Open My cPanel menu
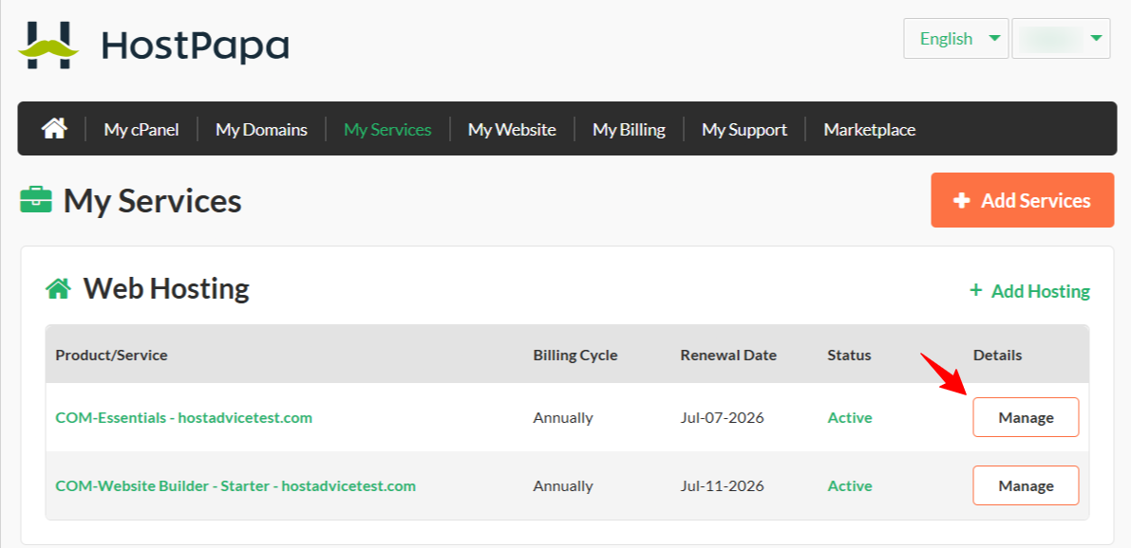The image size is (1131, 548). [141, 130]
